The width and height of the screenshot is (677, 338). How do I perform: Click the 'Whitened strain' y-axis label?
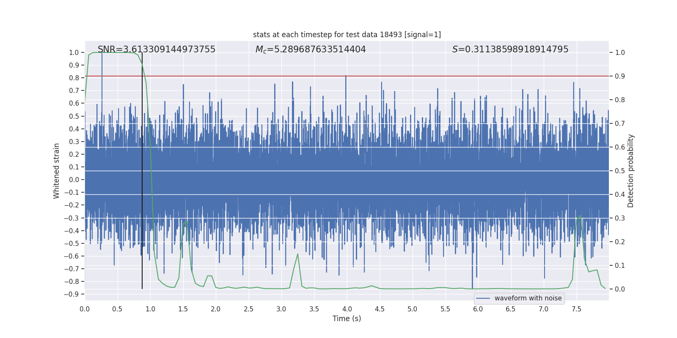coord(57,171)
